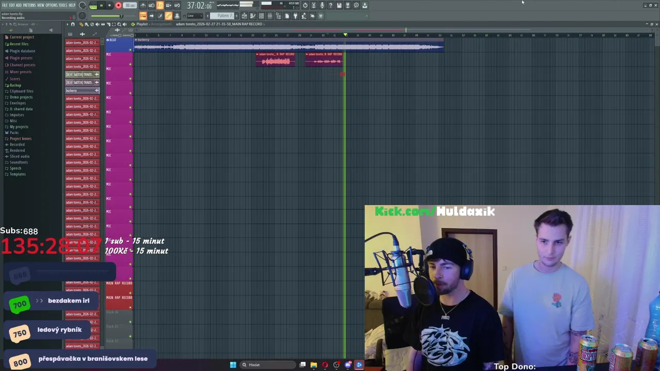Pause playback with the pause button

click(102, 5)
